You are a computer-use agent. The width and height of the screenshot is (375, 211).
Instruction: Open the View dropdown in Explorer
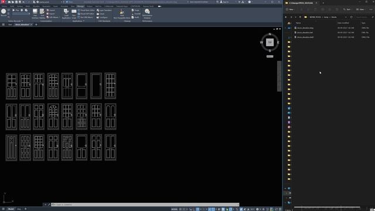pyautogui.click(x=360, y=9)
